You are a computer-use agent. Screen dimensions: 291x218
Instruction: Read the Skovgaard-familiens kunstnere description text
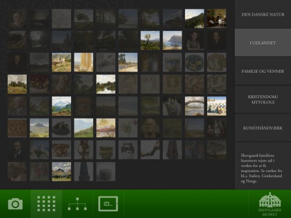point(261,168)
